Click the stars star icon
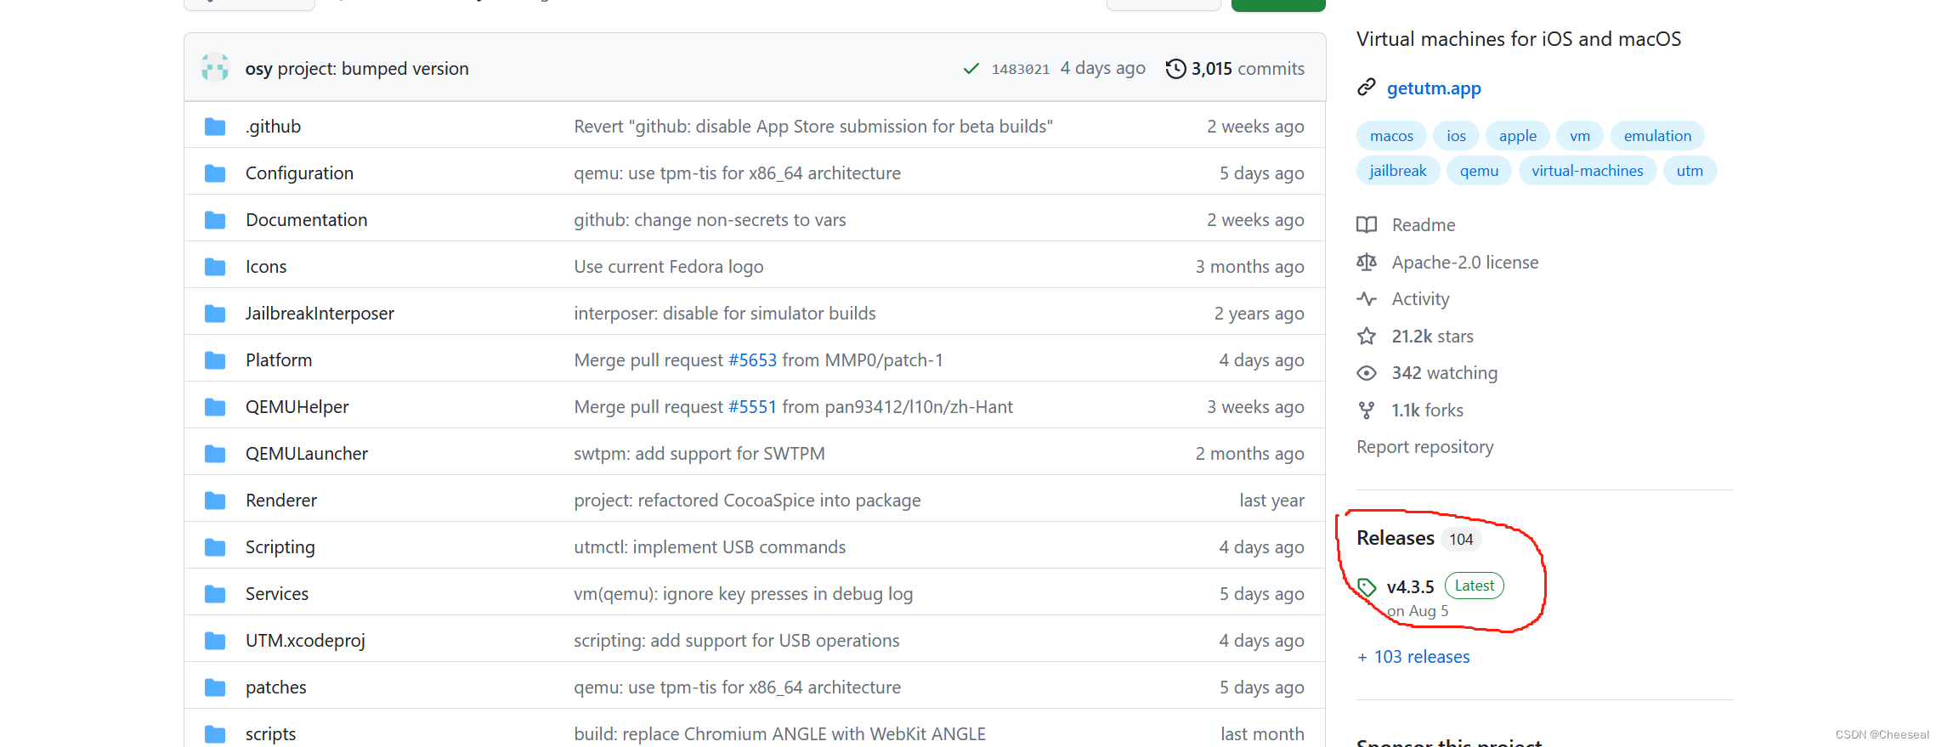Viewport: 1942px width, 747px height. click(x=1367, y=337)
